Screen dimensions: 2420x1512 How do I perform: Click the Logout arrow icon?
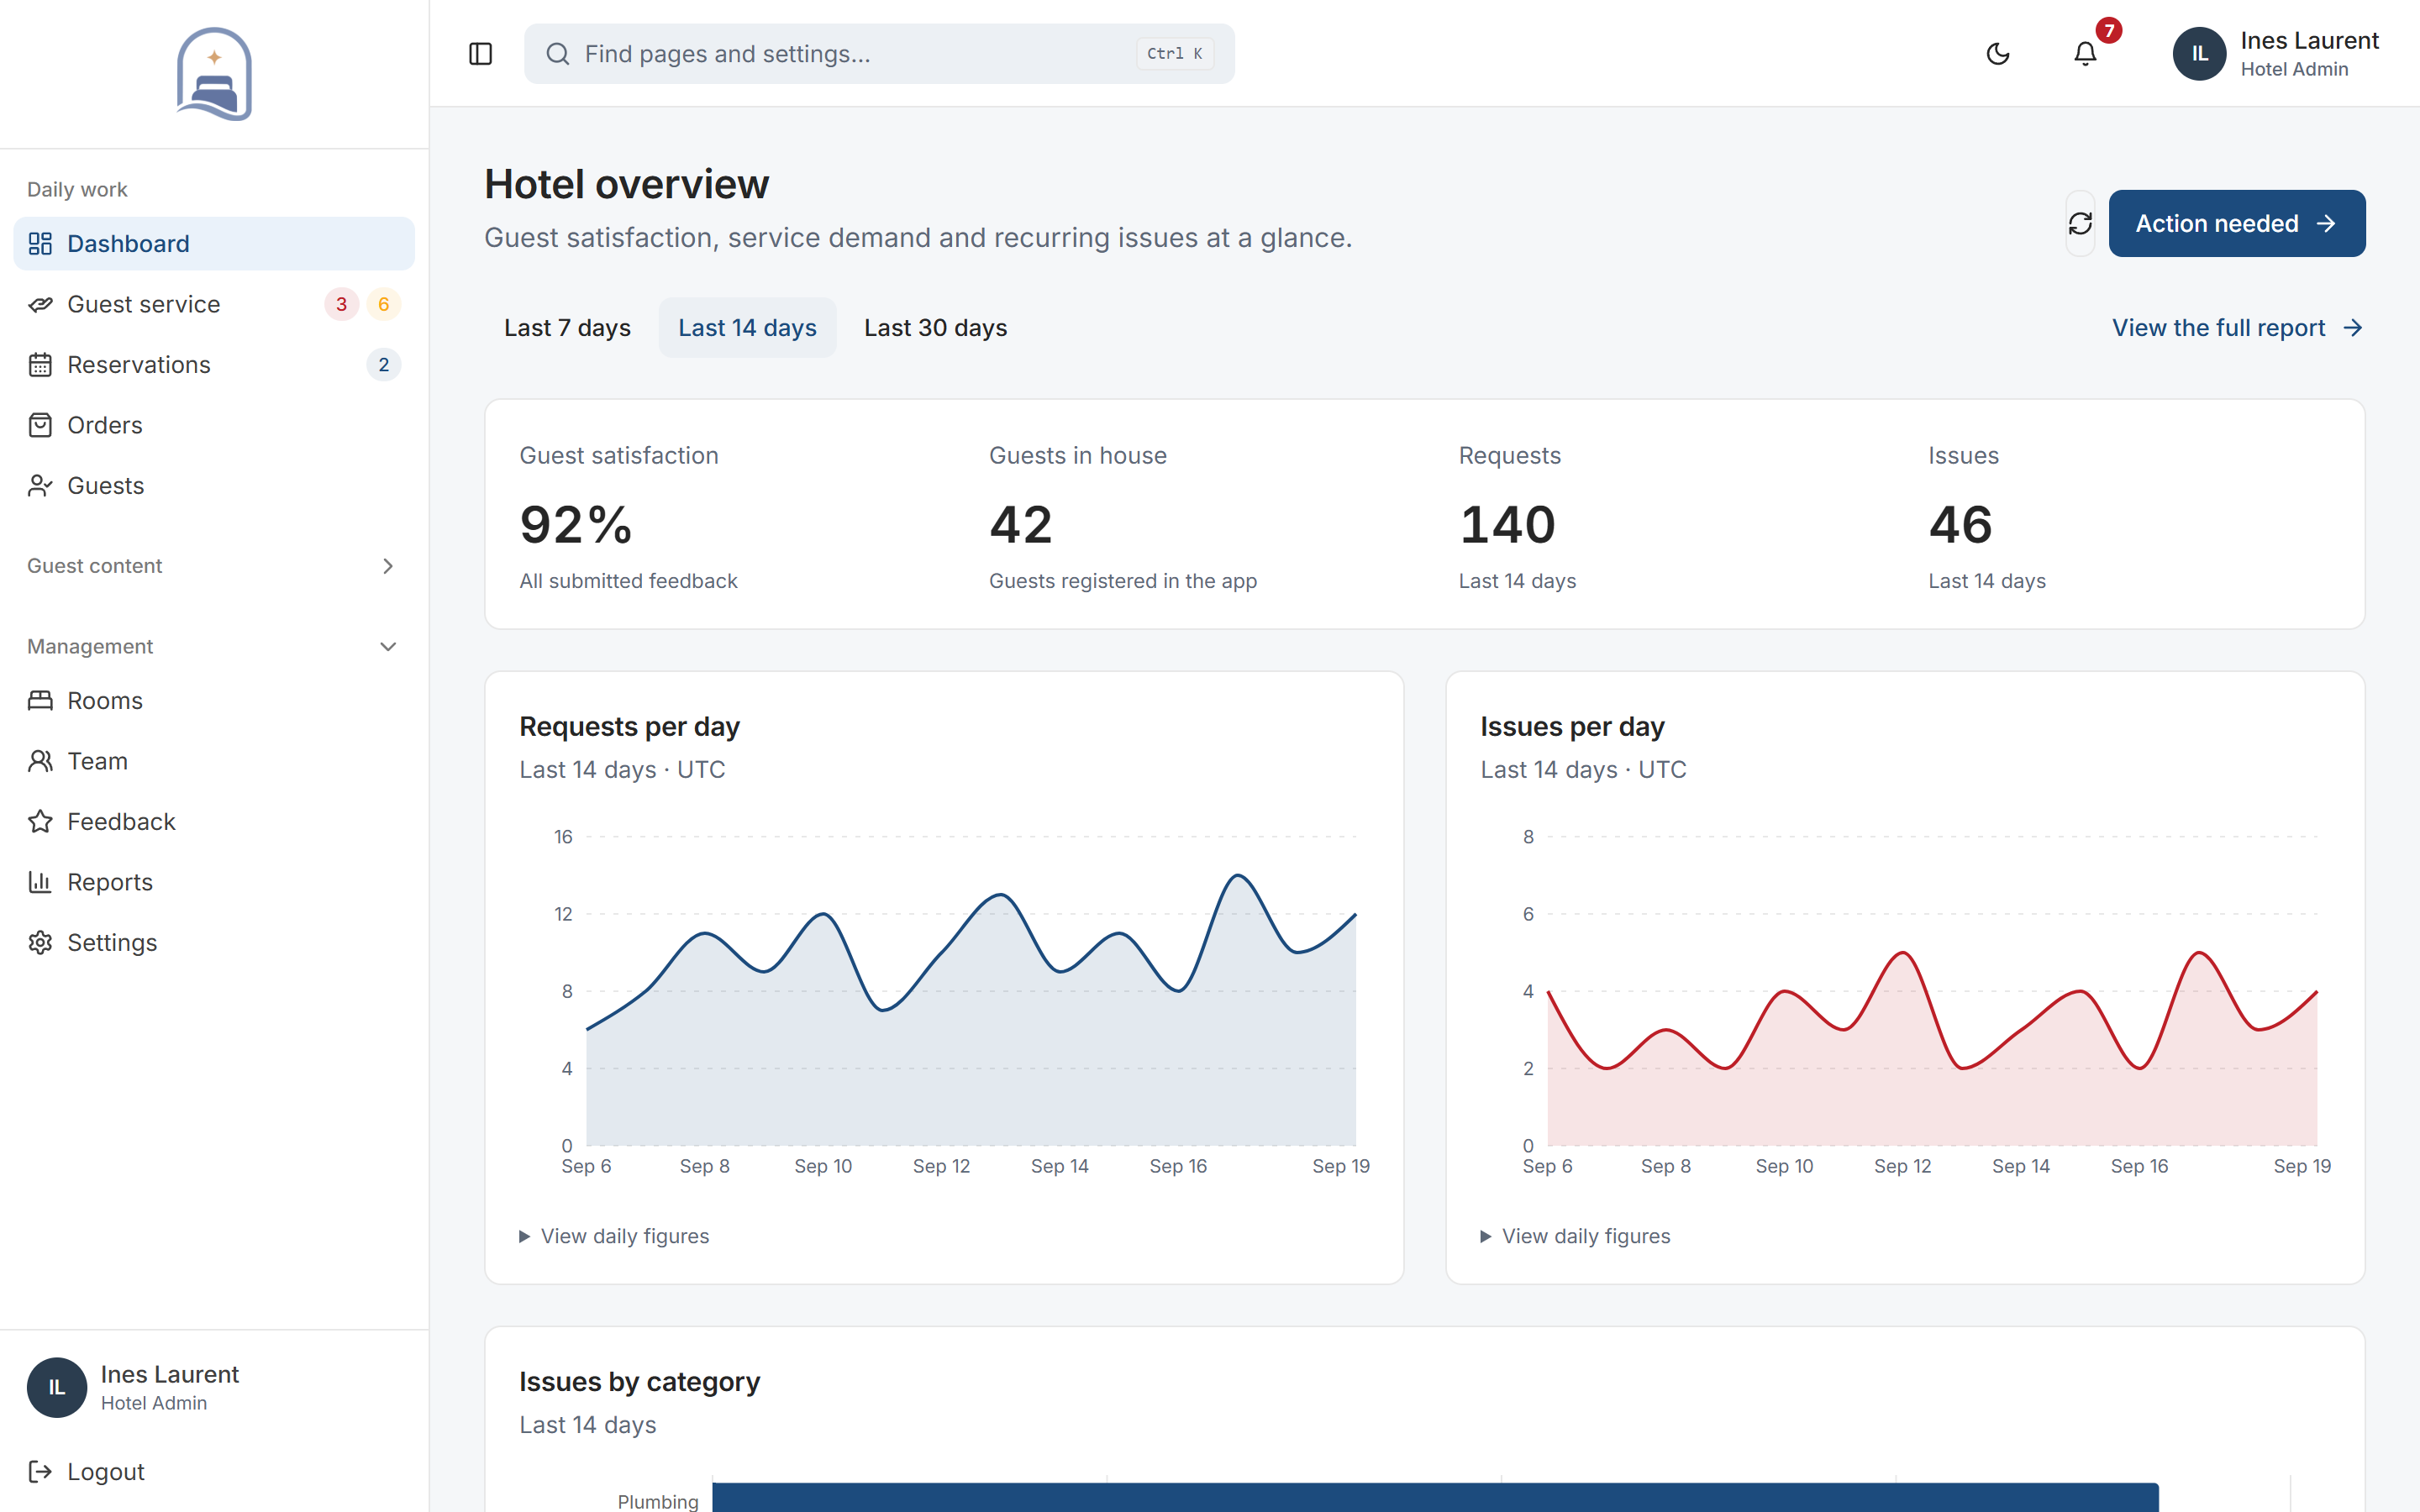pos(40,1472)
